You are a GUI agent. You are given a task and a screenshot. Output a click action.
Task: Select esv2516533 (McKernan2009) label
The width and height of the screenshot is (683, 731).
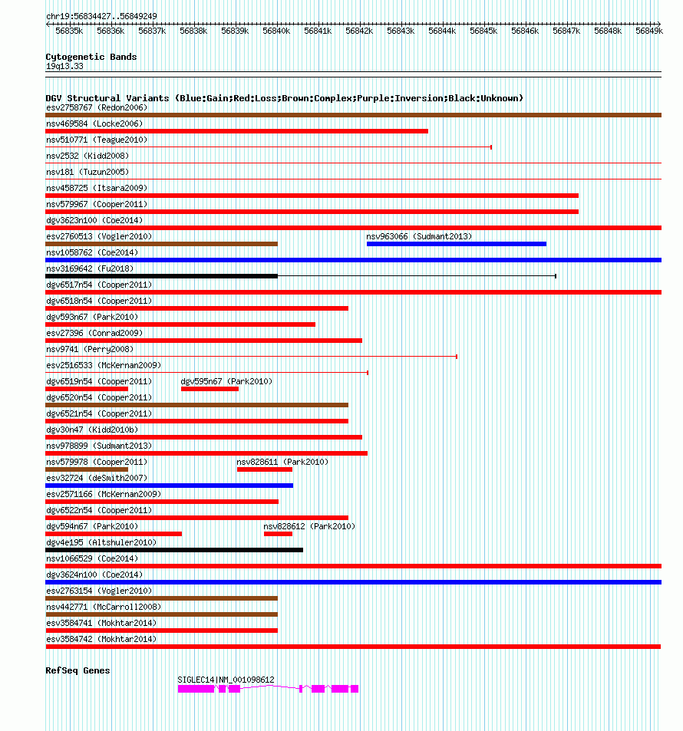pos(104,365)
